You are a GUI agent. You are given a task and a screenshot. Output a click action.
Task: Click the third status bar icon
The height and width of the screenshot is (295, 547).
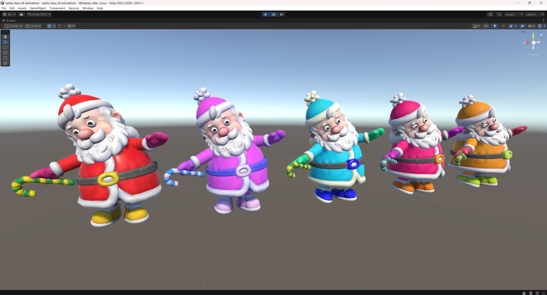click(x=537, y=293)
